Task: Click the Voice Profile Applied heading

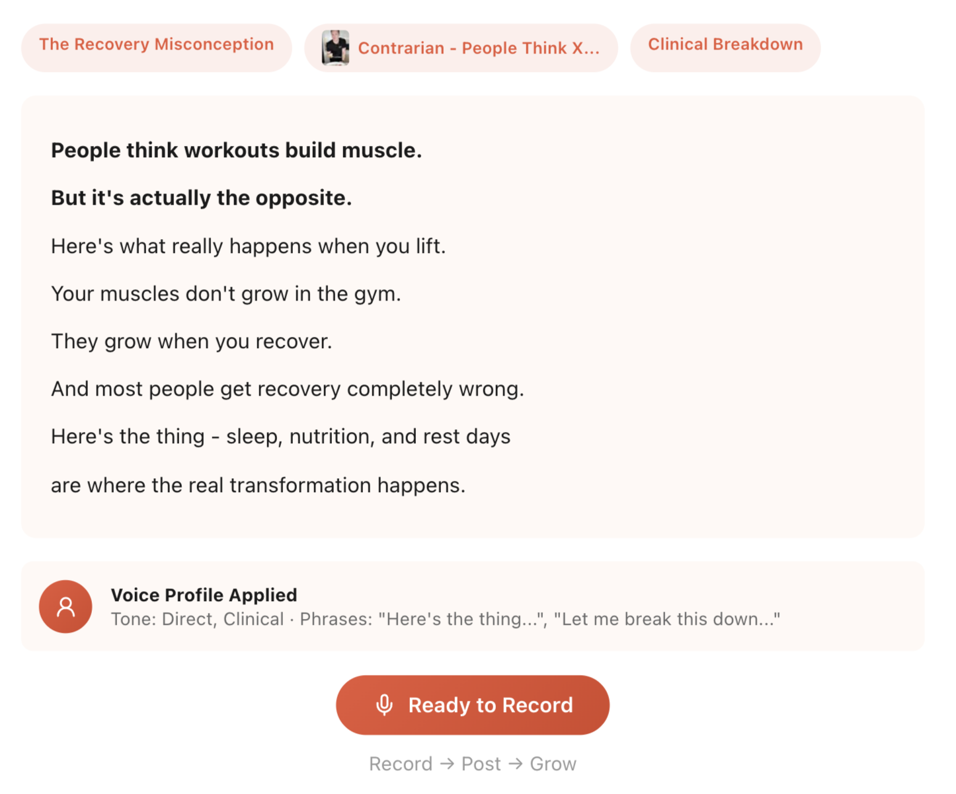Action: [204, 595]
